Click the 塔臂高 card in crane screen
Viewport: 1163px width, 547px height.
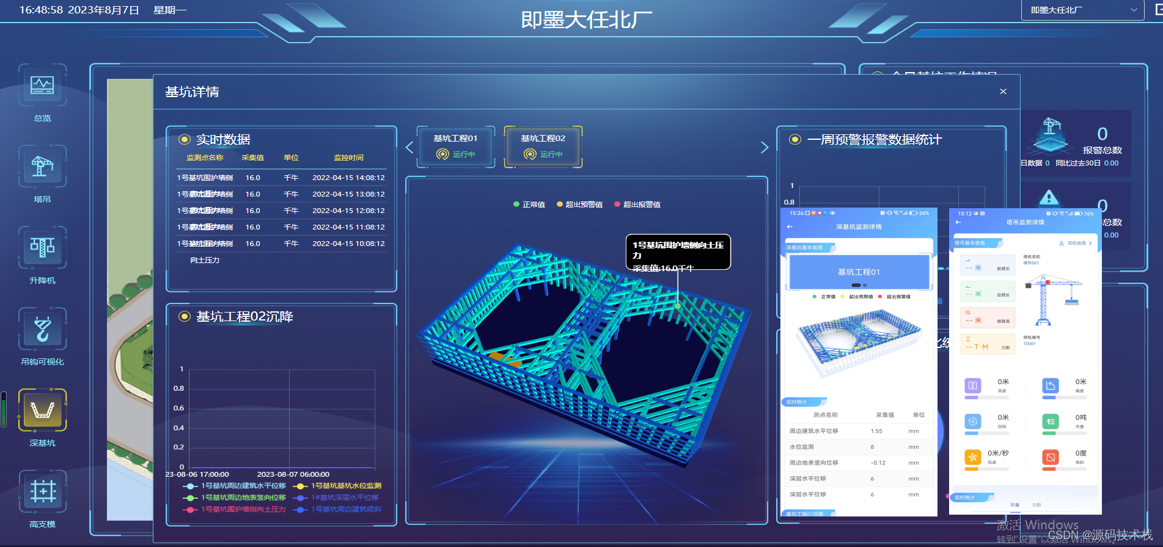(x=988, y=318)
